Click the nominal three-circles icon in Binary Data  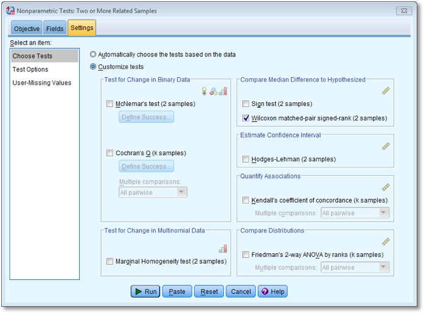pos(214,91)
